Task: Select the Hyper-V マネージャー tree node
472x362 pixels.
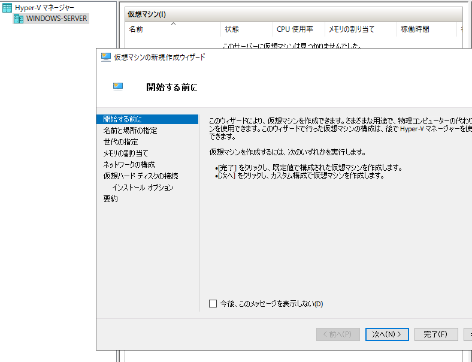Action: tap(44, 8)
